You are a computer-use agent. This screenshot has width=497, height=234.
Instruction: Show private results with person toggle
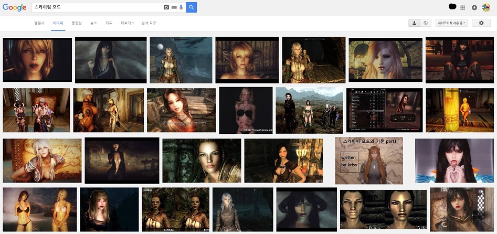[x=414, y=23]
